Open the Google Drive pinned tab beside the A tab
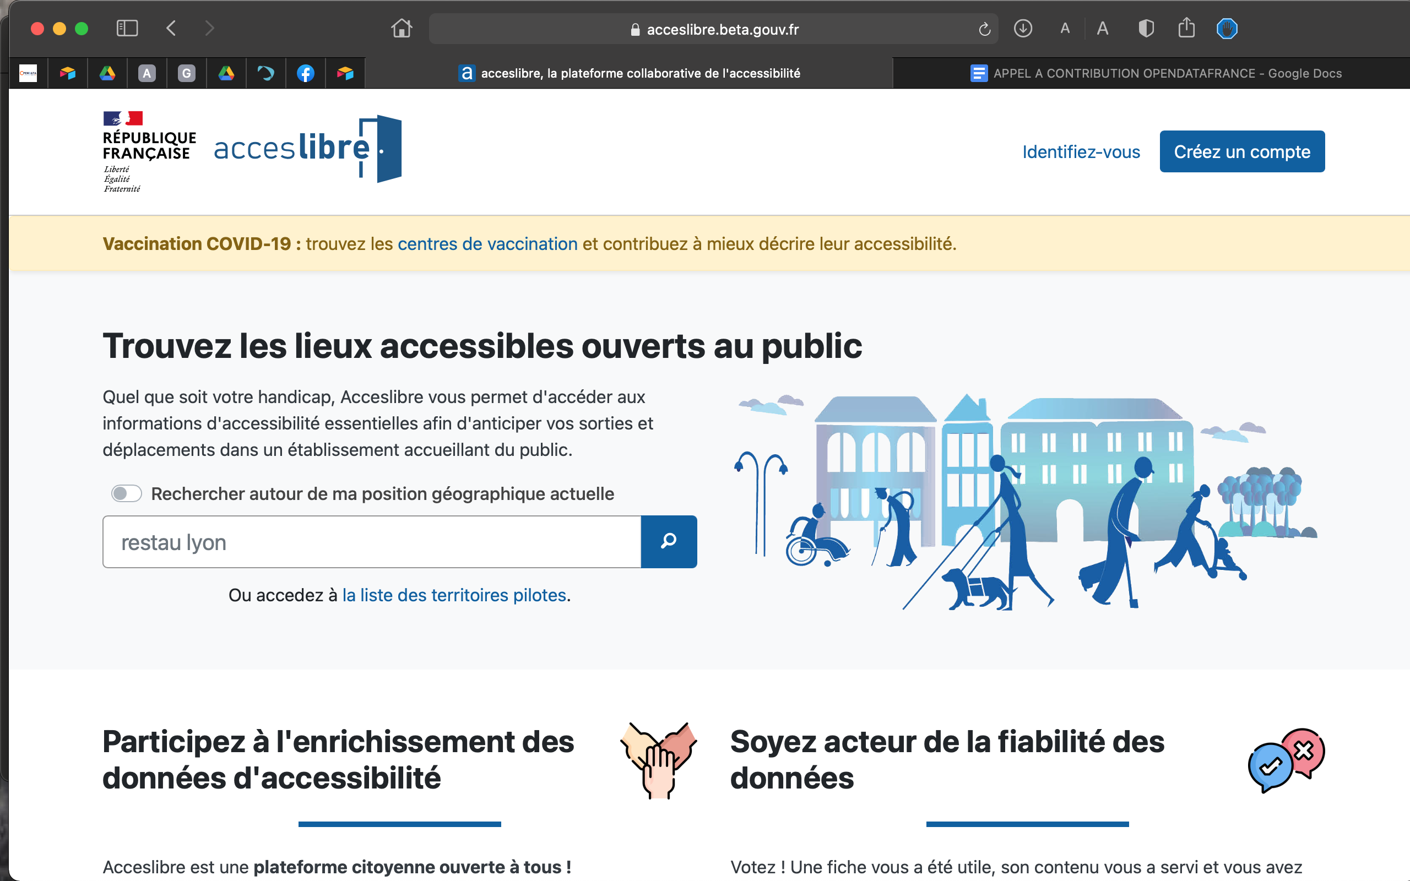The height and width of the screenshot is (881, 1410). click(x=107, y=73)
